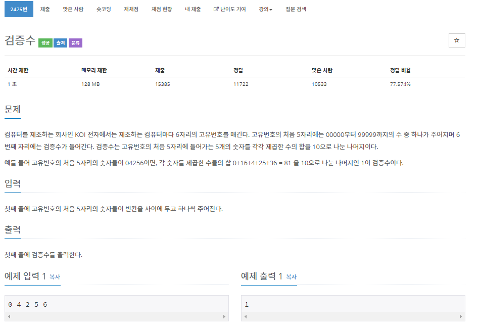Copy example input 1 via 복사

55,277
